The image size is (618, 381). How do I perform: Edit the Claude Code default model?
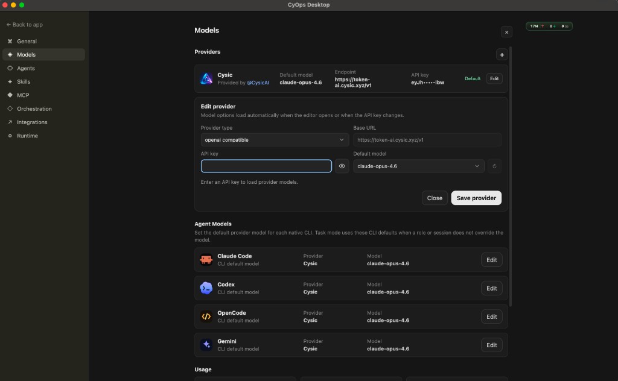point(491,260)
